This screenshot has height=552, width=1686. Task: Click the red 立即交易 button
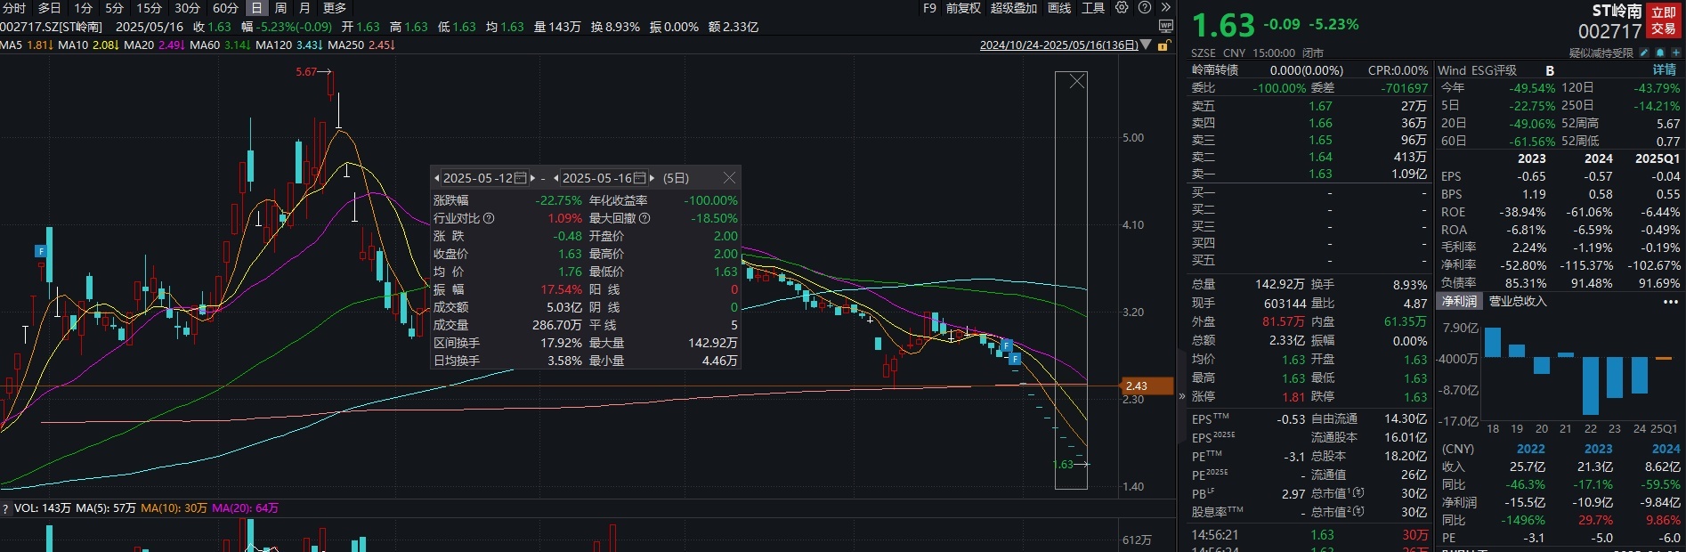(x=1663, y=20)
